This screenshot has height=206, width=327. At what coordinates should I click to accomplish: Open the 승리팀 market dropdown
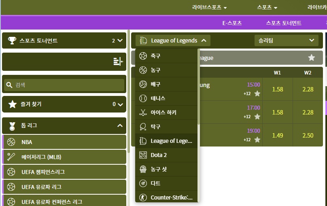coord(287,40)
